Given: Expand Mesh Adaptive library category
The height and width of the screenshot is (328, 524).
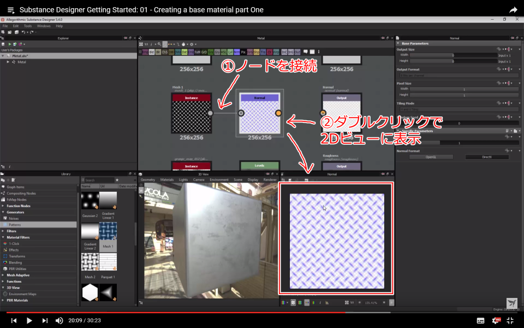Looking at the screenshot, I should point(3,275).
